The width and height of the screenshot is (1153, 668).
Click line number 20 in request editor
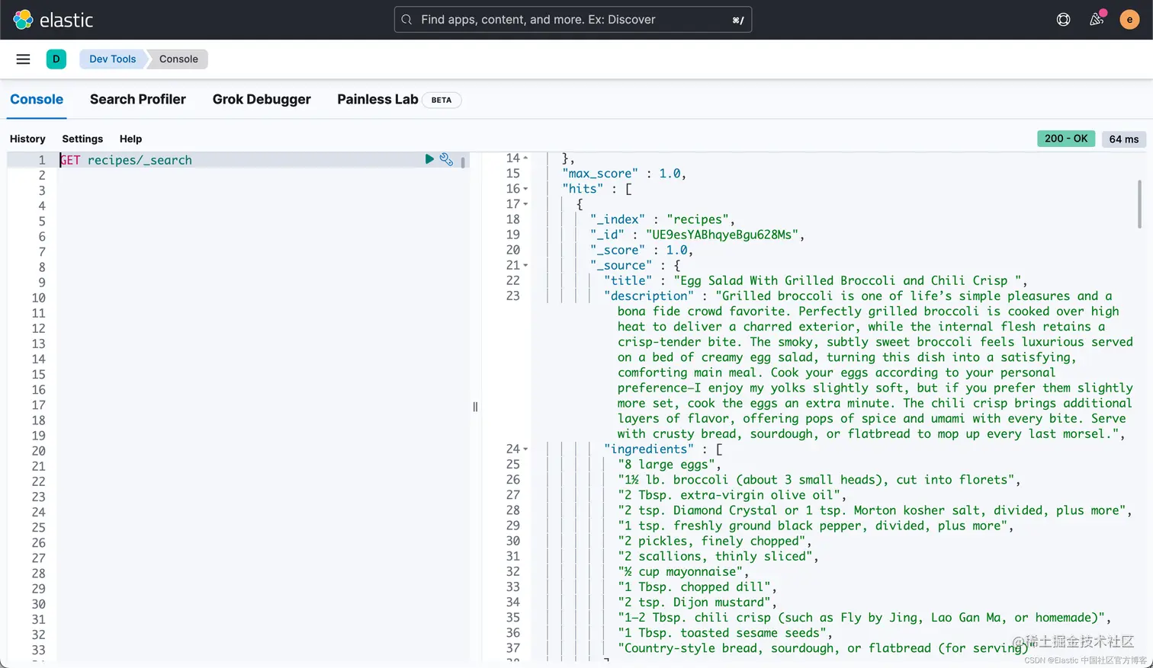(39, 451)
